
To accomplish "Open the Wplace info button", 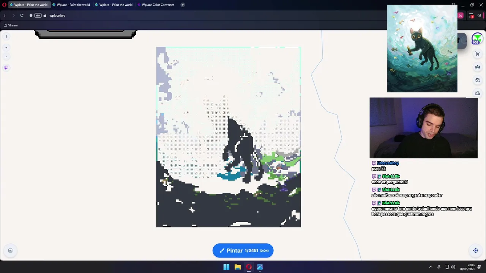I will (x=6, y=36).
